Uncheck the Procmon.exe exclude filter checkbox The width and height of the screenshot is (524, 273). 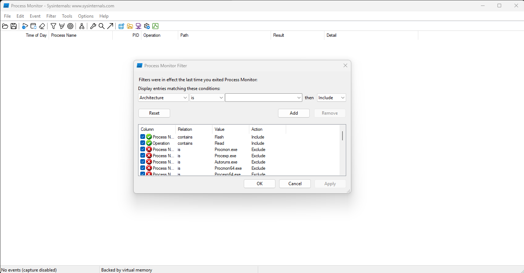point(143,149)
